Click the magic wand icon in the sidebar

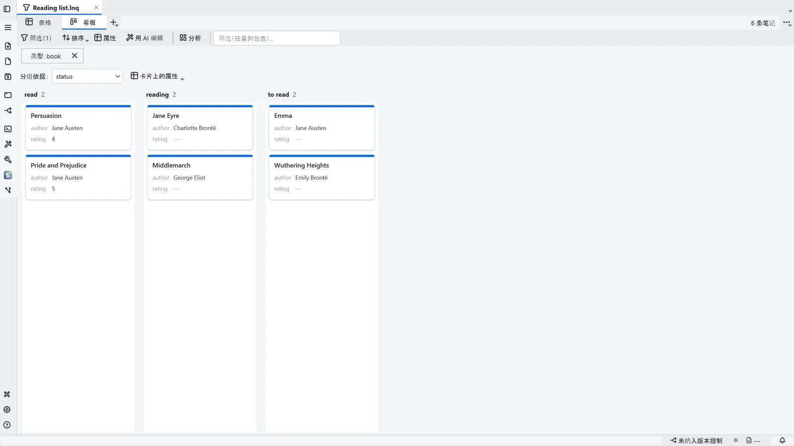(x=8, y=144)
